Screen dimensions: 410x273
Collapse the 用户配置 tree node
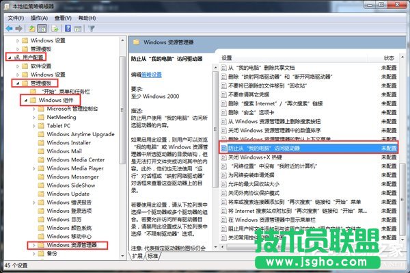pos(10,57)
